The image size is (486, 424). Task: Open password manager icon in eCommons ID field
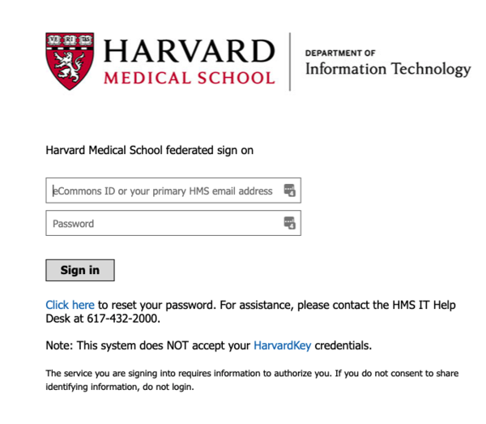289,191
